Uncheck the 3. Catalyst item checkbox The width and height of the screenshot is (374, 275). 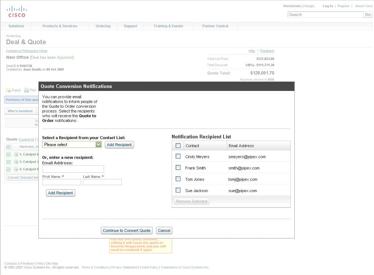8,162
